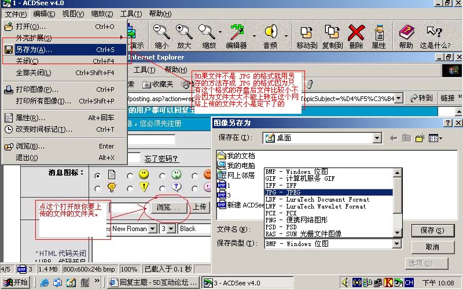Select the question mark icon radio
This screenshot has height=290, width=463.
pos(162,189)
